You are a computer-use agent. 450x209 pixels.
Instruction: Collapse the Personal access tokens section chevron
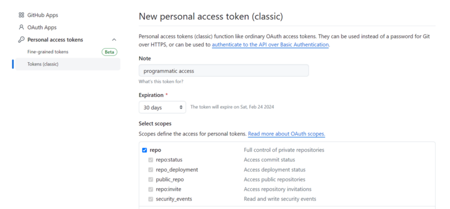(114, 40)
